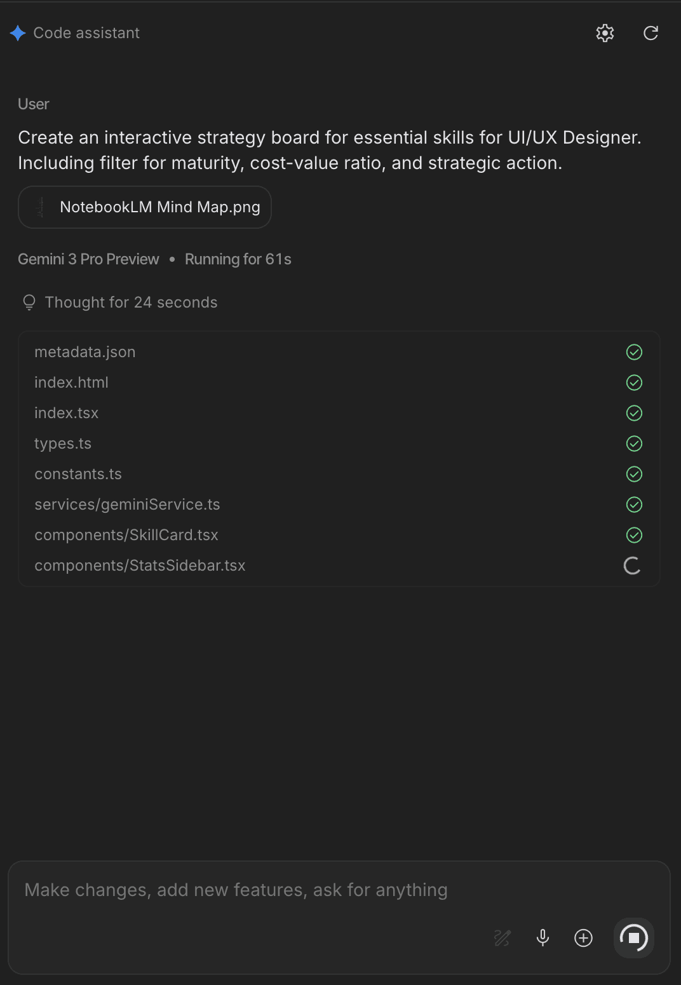The height and width of the screenshot is (985, 681).
Task: Expand the Thought for 24 seconds section
Action: point(131,302)
